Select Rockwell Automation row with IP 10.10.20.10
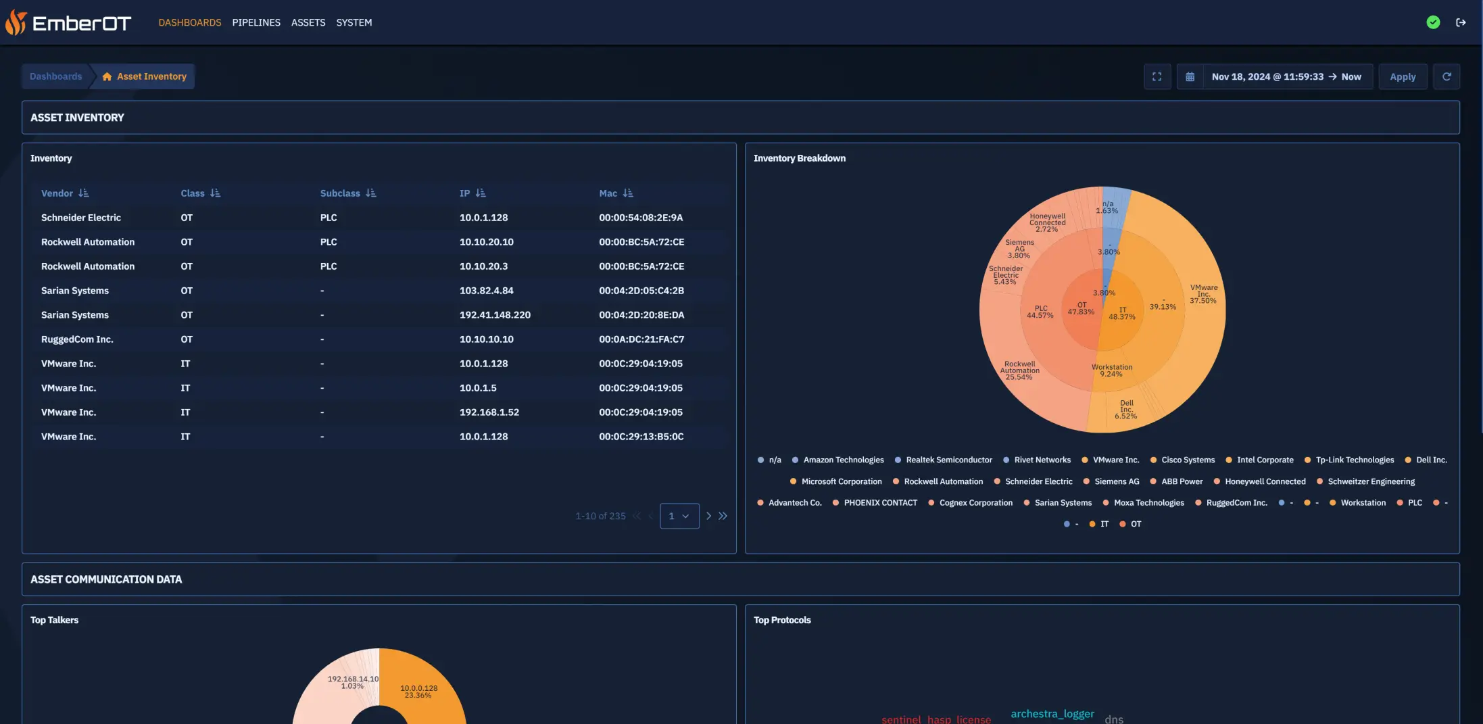Image resolution: width=1483 pixels, height=724 pixels. tap(379, 242)
